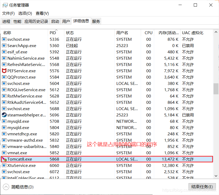Sort by the 内存(活动...) column header
Viewport: 219px width, 195px height.
(167, 33)
